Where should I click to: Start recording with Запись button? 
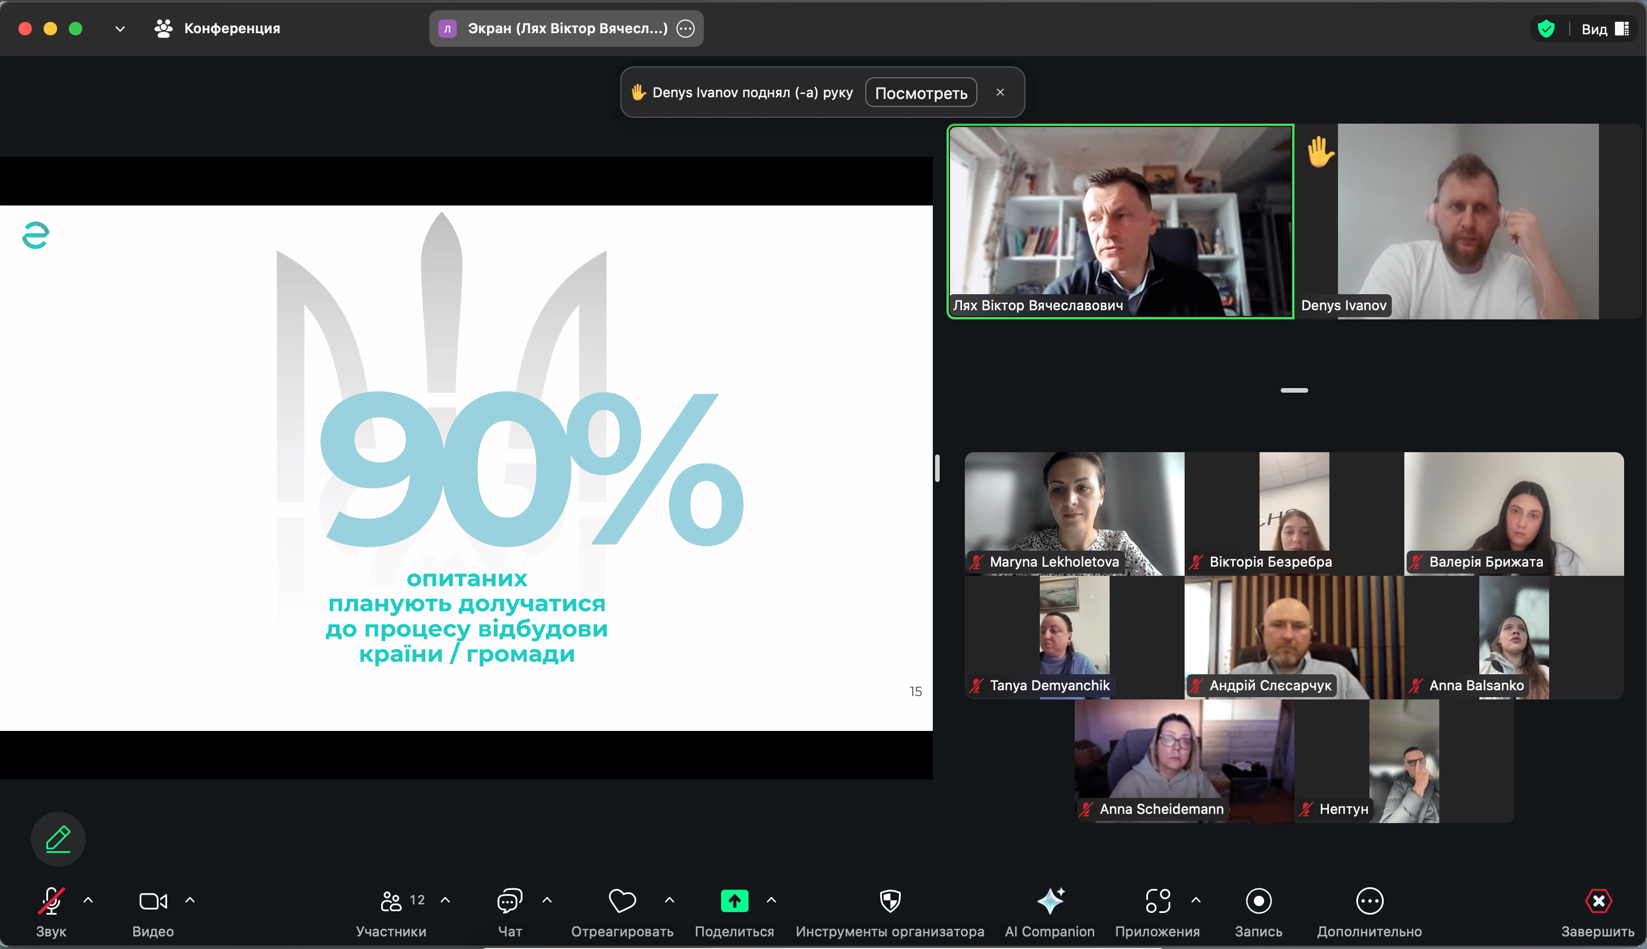[1258, 901]
